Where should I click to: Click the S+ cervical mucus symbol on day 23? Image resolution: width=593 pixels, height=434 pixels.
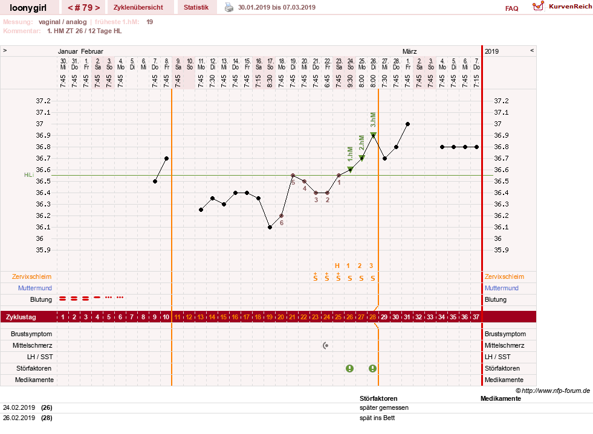(x=316, y=277)
